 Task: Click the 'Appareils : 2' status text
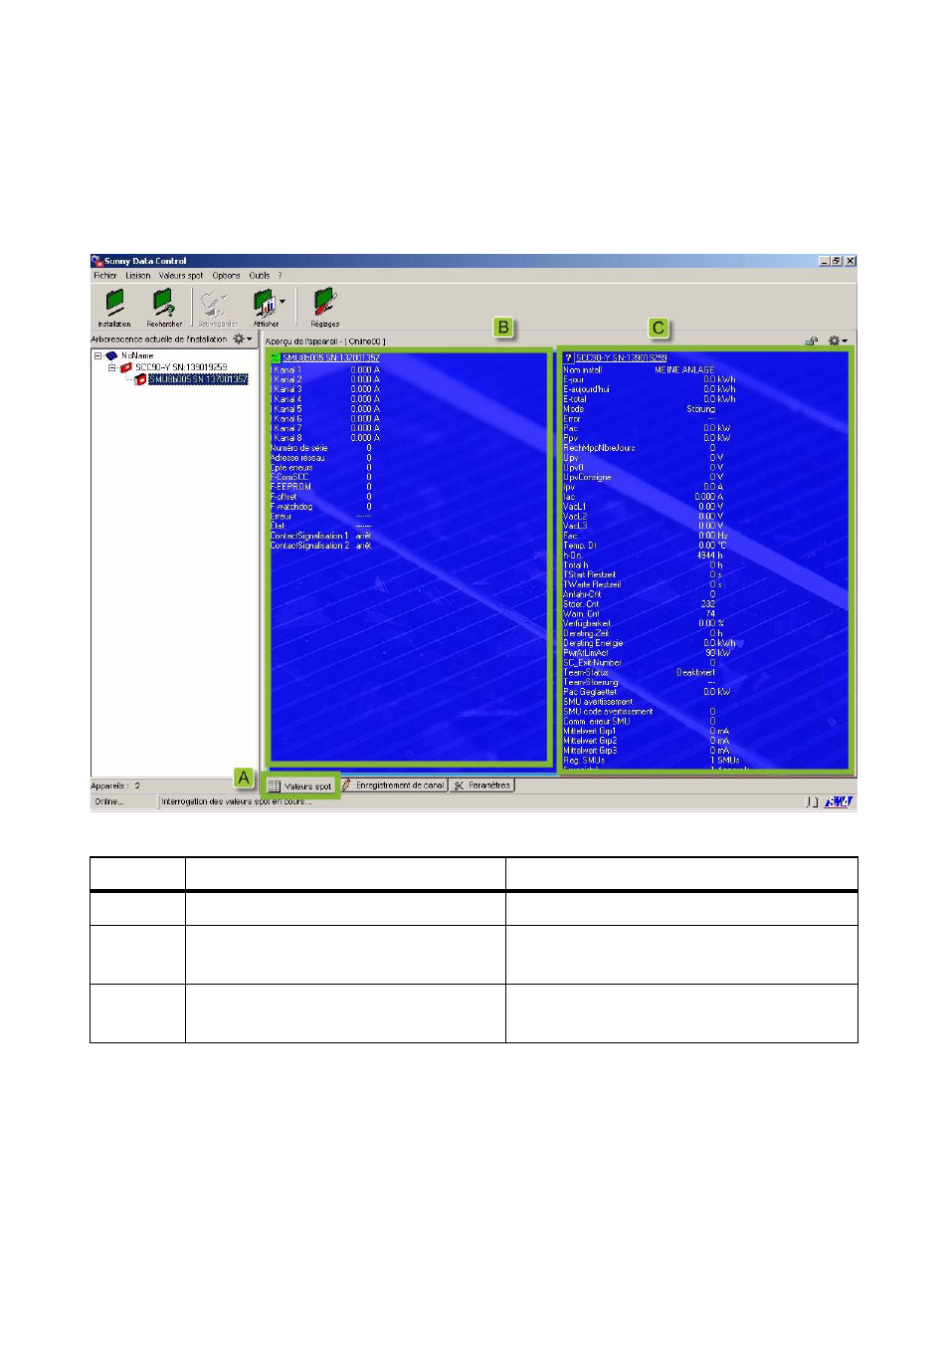point(115,786)
